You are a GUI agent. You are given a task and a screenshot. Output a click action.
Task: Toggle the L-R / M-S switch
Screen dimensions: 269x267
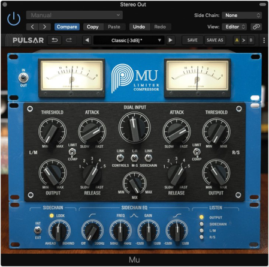(134, 158)
